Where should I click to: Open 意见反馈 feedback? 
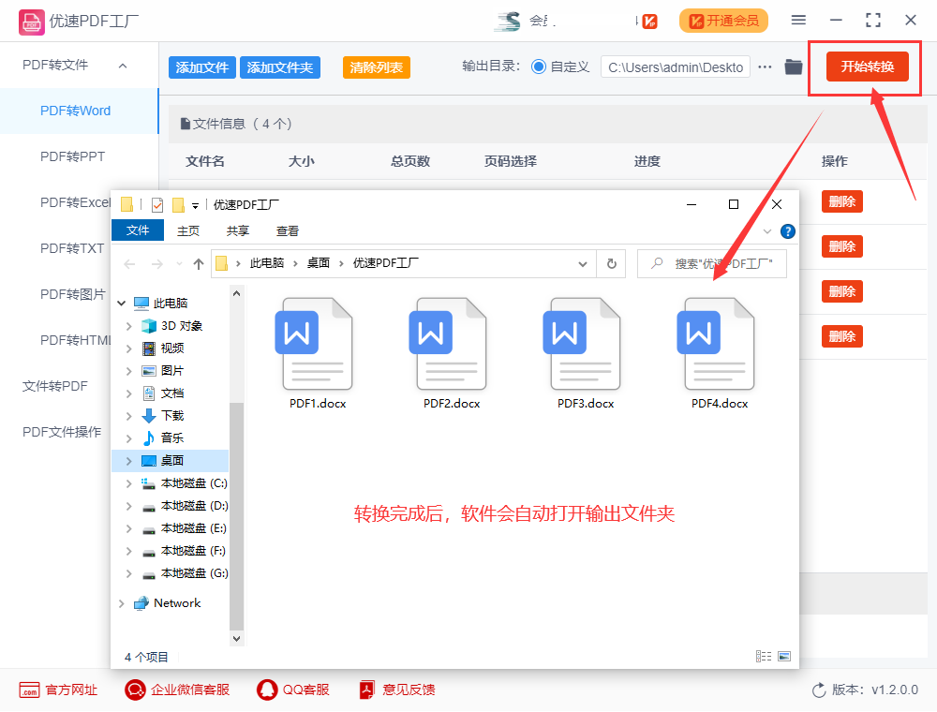pyautogui.click(x=365, y=690)
